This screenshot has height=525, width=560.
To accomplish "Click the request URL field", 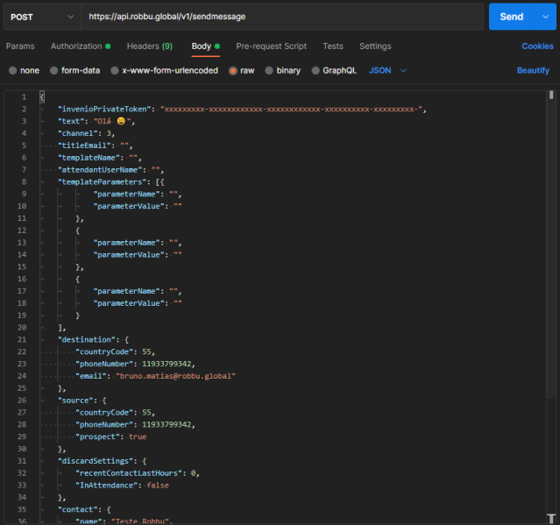I will (280, 17).
